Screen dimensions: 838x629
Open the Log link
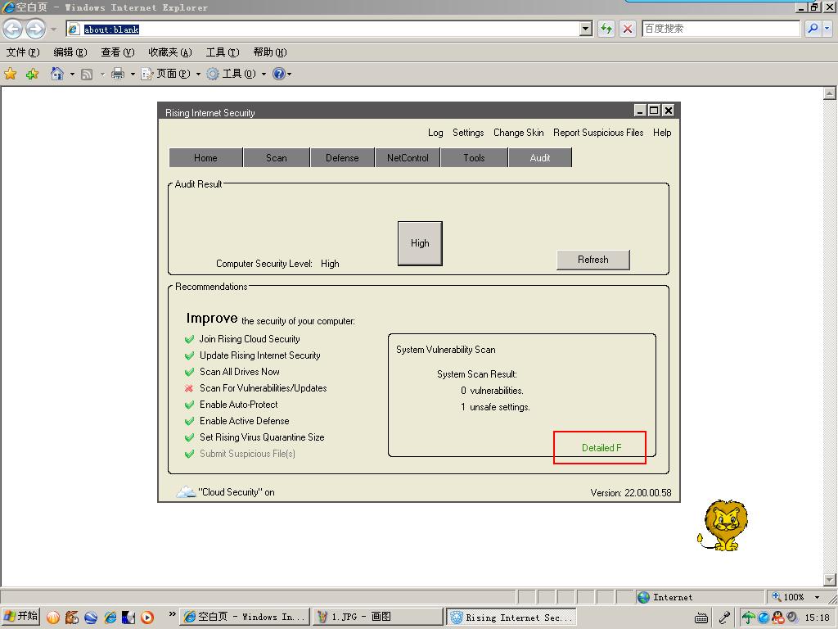point(435,133)
